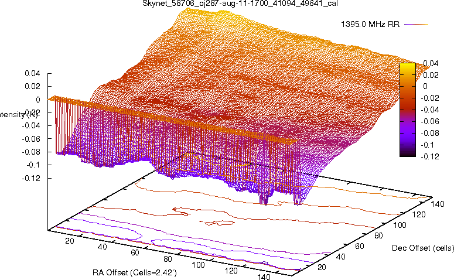Click the RA axis tick label 80
This screenshot has height=280, width=454.
[x=168, y=259]
